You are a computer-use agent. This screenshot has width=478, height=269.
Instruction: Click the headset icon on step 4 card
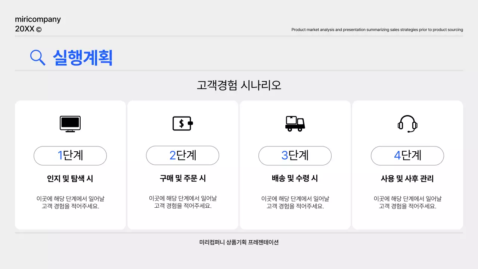pos(407,123)
